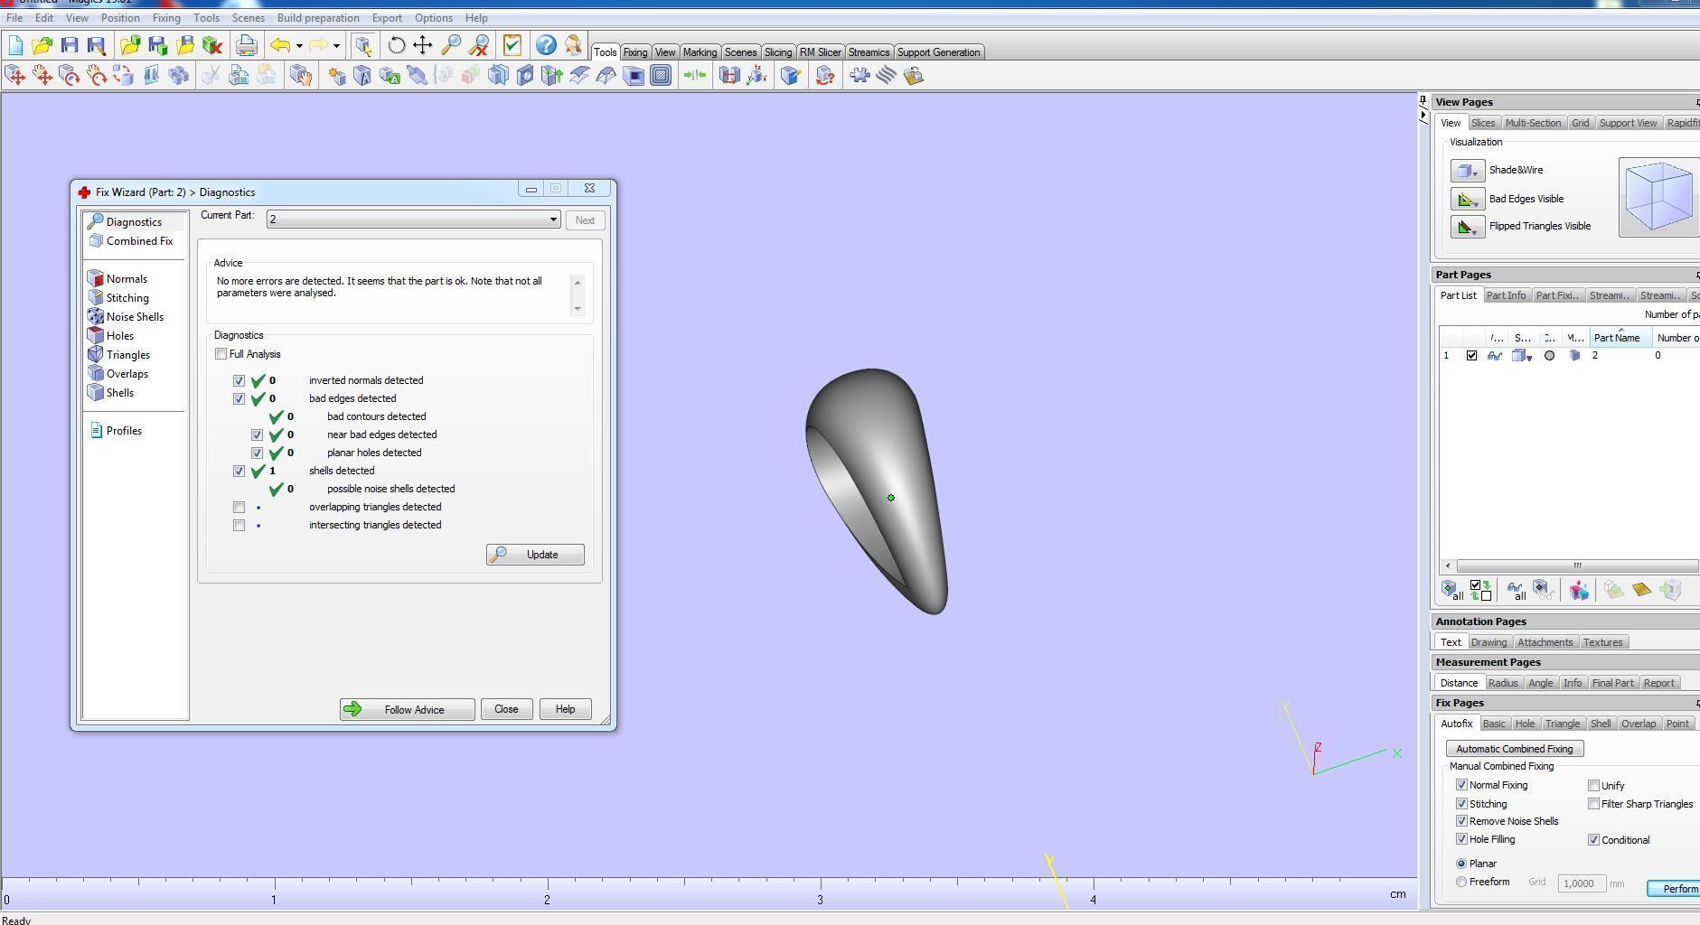
Task: Click the select all parts icon in Part List
Action: pyautogui.click(x=1451, y=591)
